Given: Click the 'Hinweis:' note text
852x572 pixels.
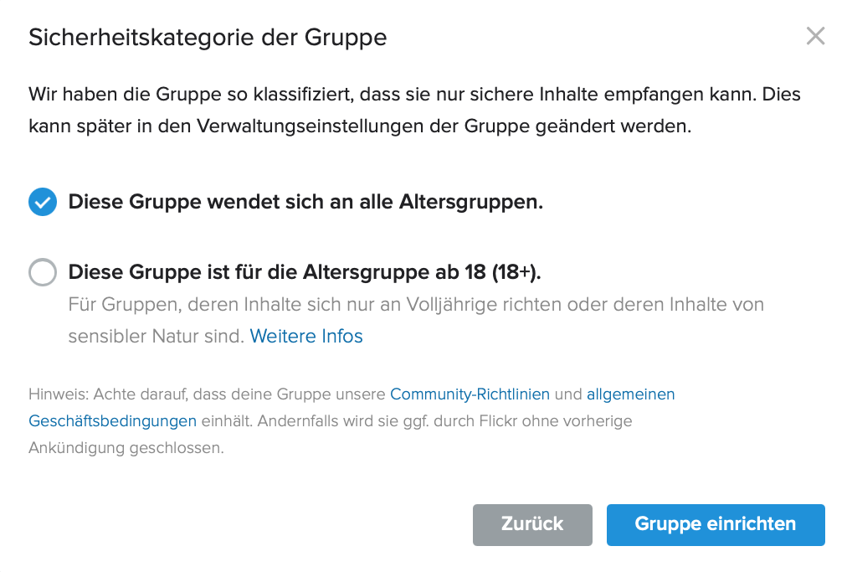Looking at the screenshot, I should tap(59, 394).
